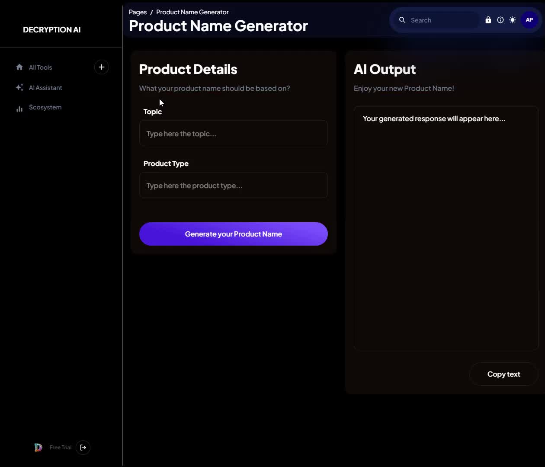Click the Copy text button

pyautogui.click(x=503, y=374)
